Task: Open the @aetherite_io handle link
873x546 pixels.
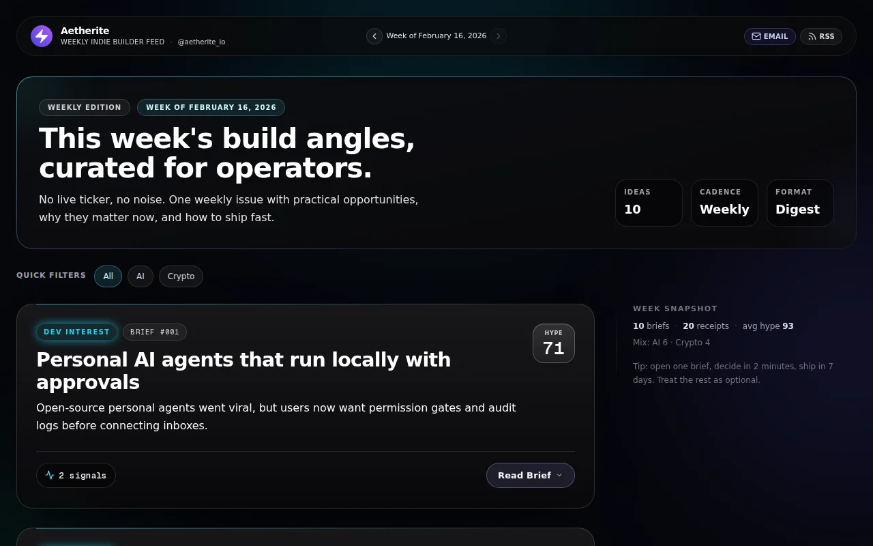Action: tap(201, 42)
